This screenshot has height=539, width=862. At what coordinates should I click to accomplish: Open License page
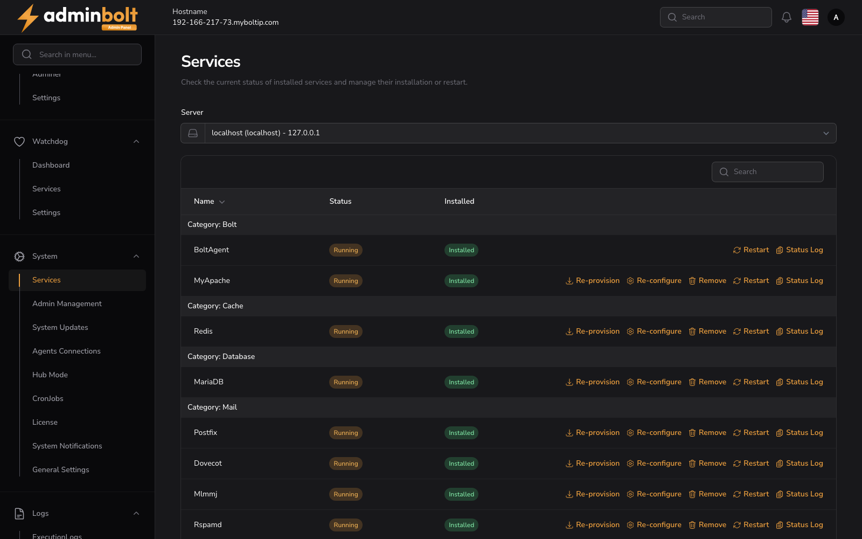pyautogui.click(x=45, y=423)
